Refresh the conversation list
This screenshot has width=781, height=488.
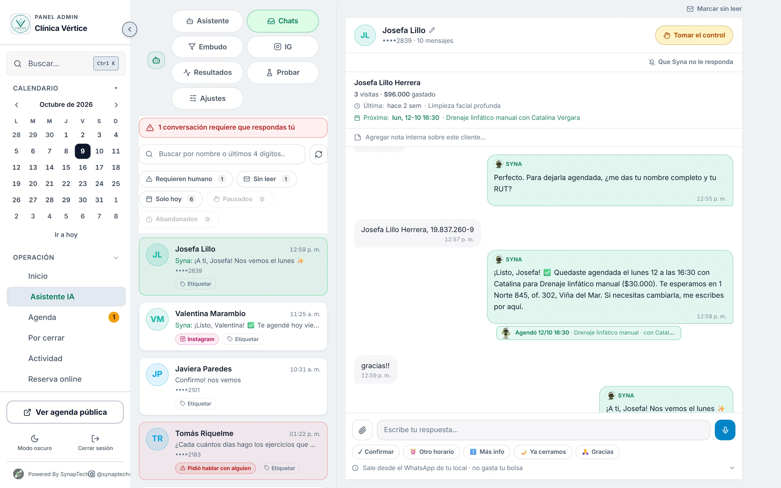(x=319, y=154)
